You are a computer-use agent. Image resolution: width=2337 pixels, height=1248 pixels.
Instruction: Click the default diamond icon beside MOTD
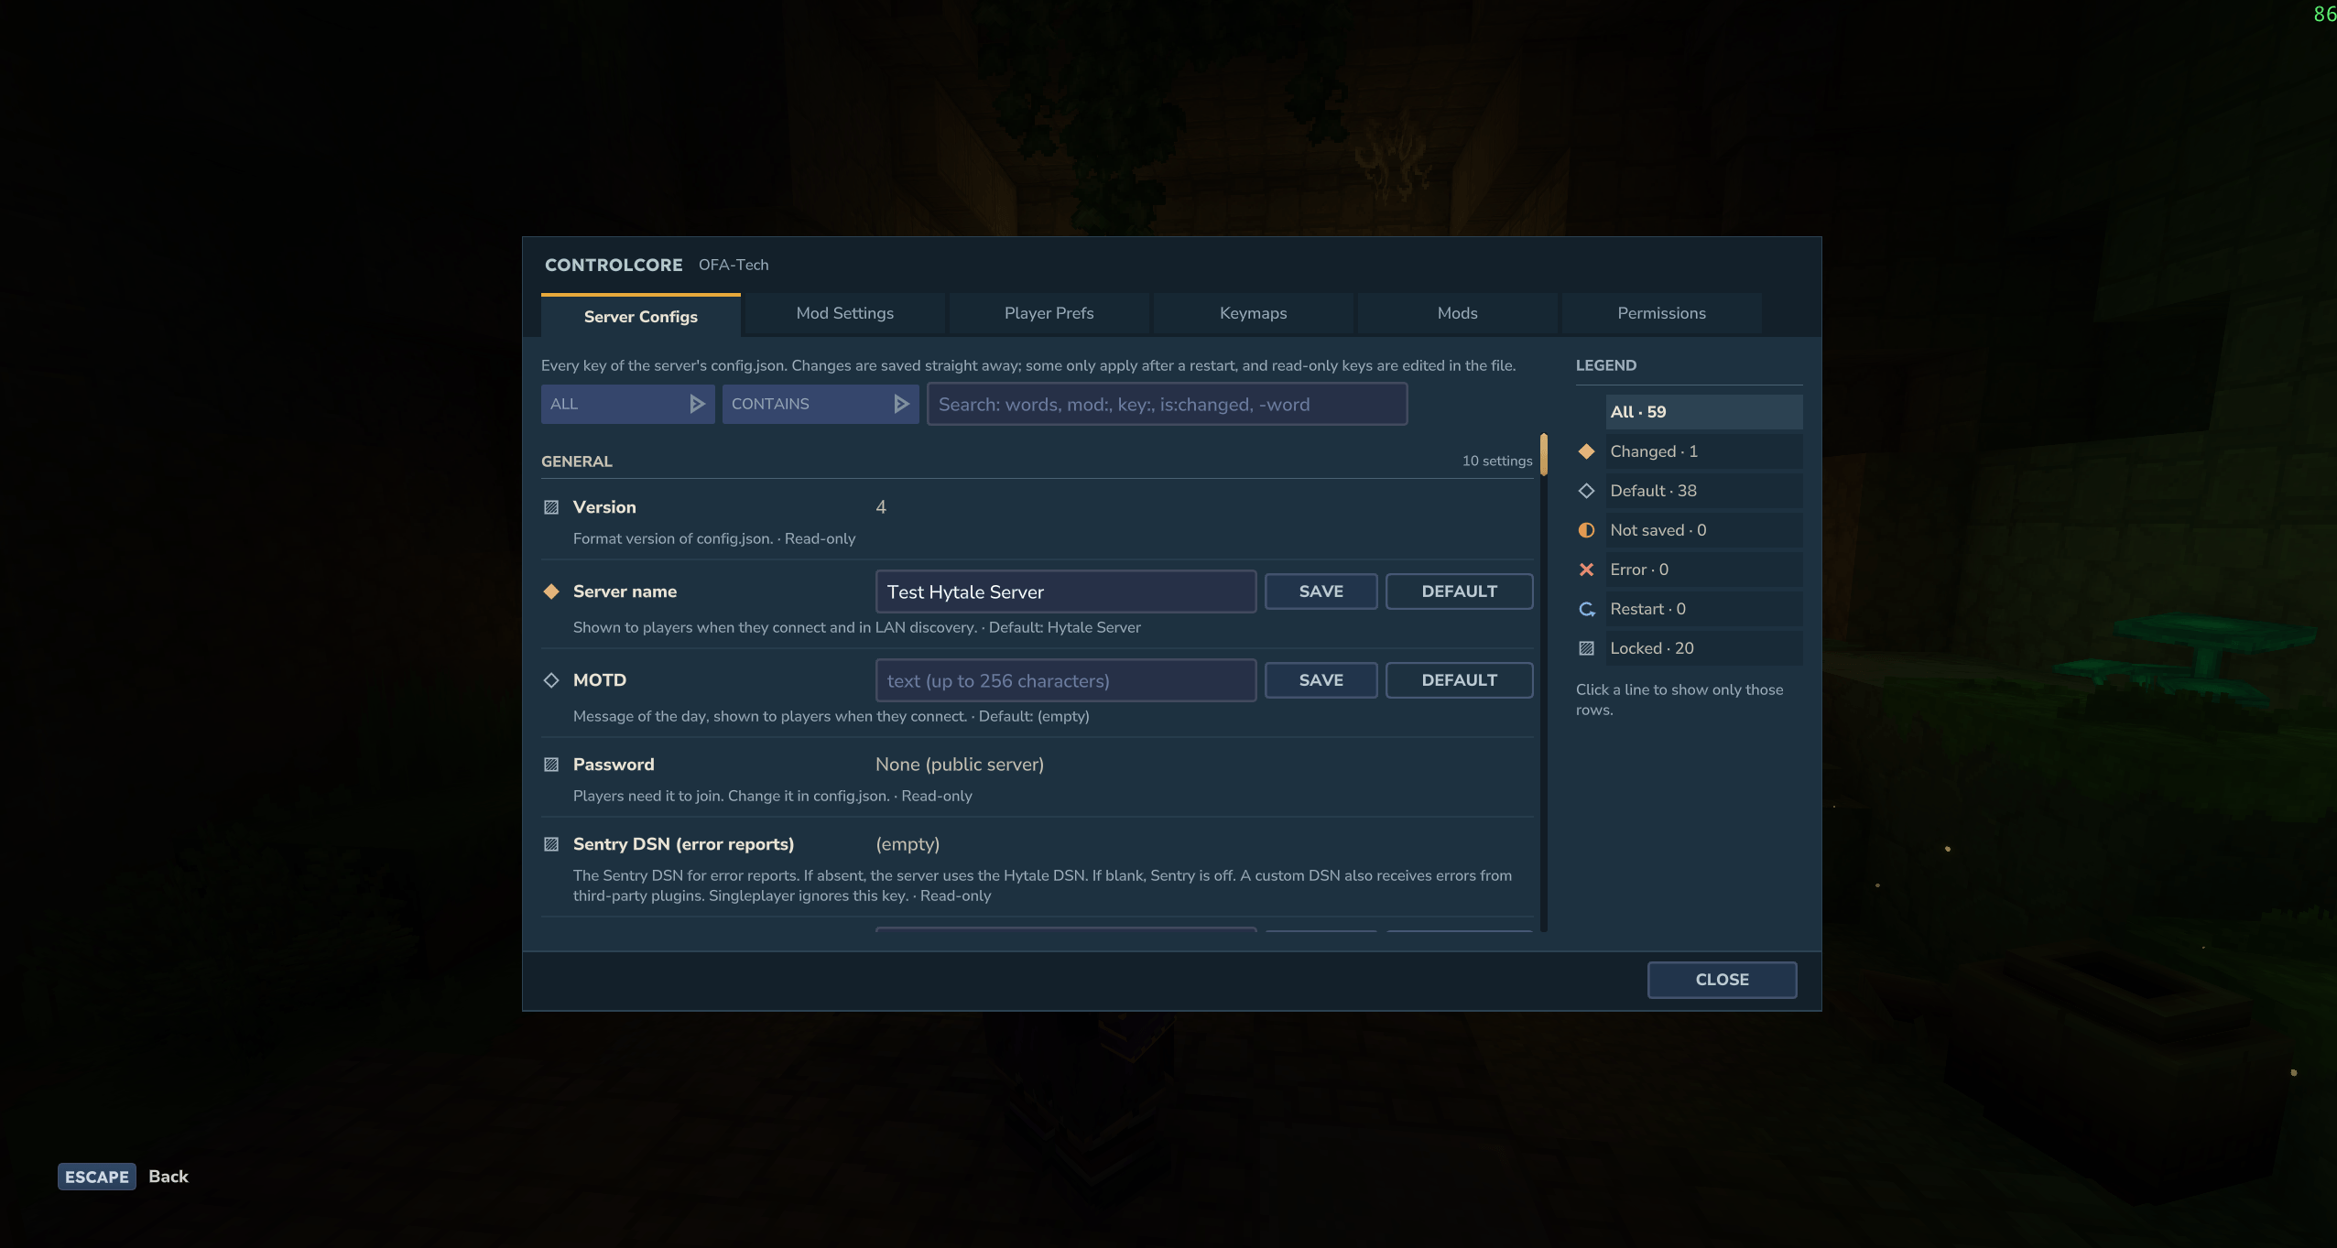(x=551, y=680)
